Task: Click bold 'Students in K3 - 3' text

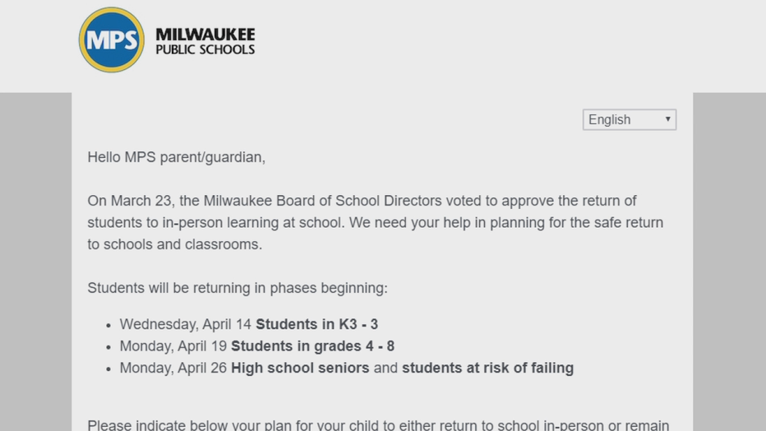Action: click(317, 324)
